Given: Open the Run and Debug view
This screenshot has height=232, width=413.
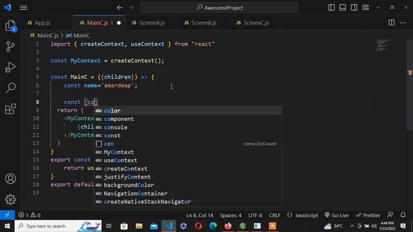Looking at the screenshot, I should pos(10,67).
